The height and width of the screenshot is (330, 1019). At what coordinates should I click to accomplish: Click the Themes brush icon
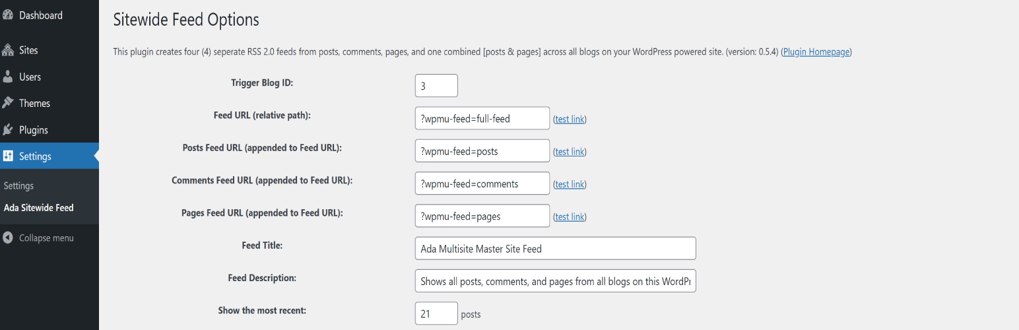[8, 103]
